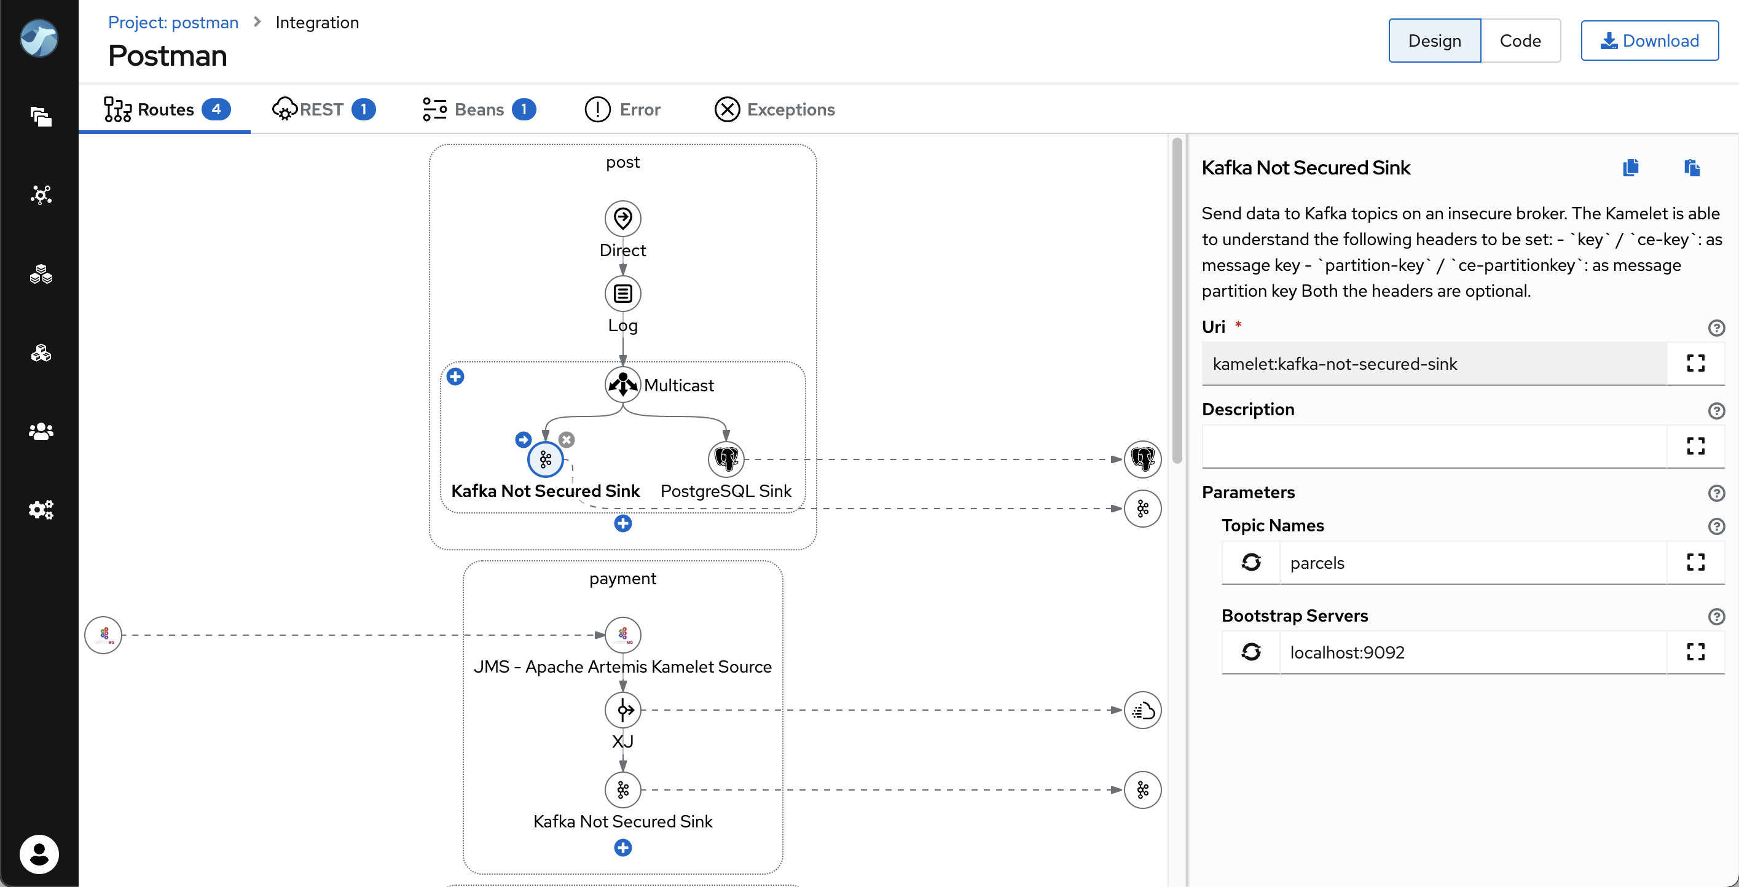Expand the Bootstrap Servers field editor

(x=1695, y=652)
